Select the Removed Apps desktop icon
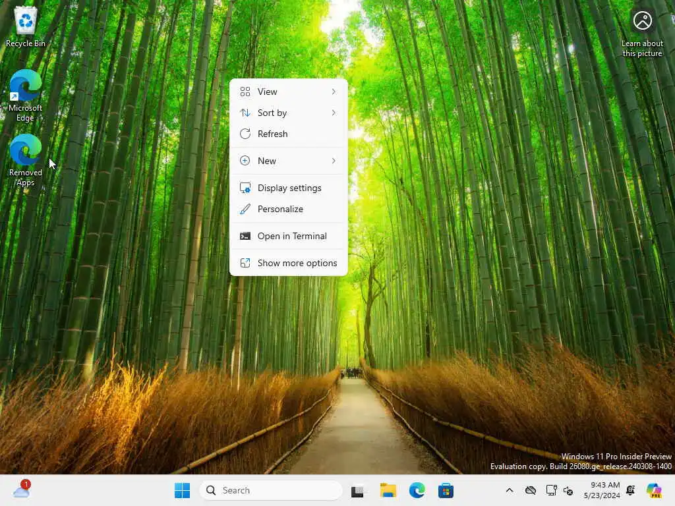This screenshot has height=506, width=675. point(26,160)
